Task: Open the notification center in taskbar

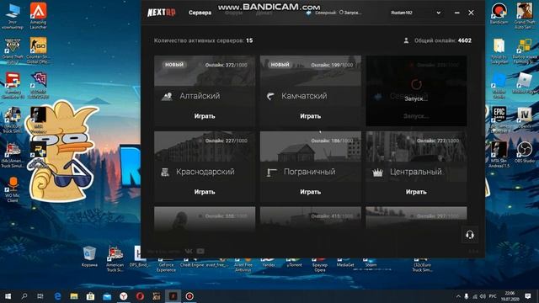Action: coord(528,296)
